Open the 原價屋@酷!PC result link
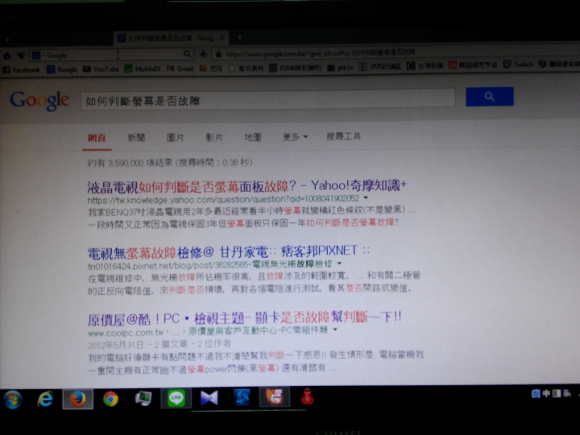 (244, 318)
